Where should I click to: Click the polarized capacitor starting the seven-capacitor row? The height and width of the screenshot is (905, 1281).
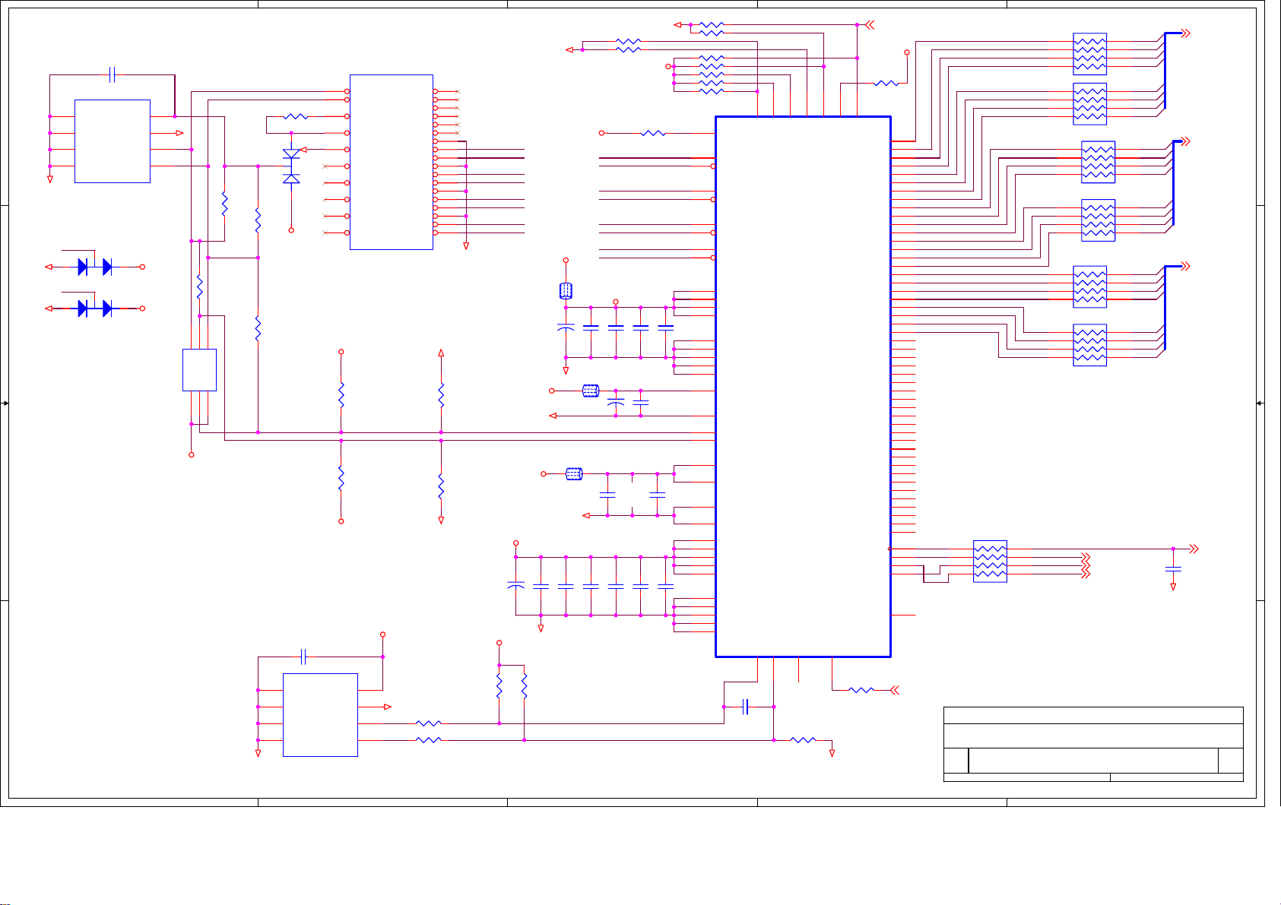tap(515, 586)
